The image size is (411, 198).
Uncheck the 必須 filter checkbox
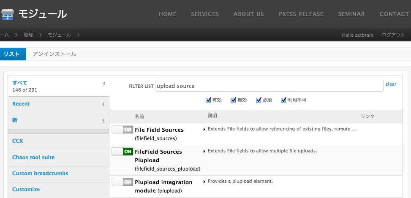click(258, 100)
